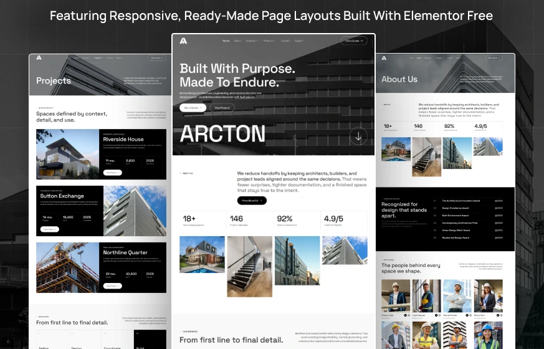Open the Sutton Exchange building photo
The image size is (544, 349).
coord(135,211)
